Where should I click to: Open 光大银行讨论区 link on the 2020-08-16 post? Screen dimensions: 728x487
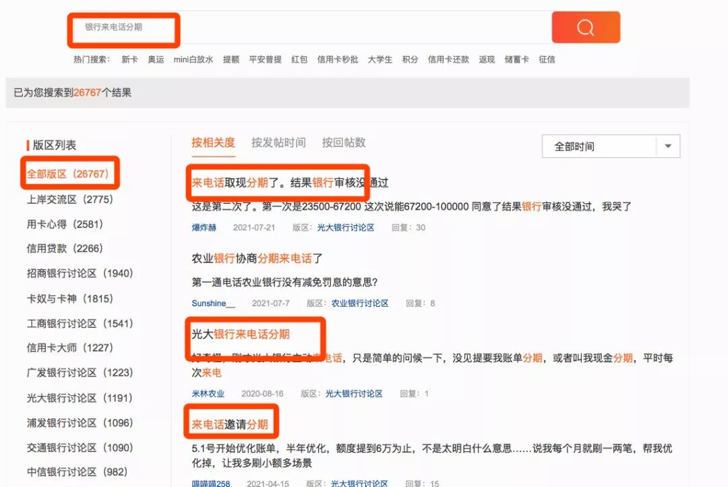click(x=354, y=394)
